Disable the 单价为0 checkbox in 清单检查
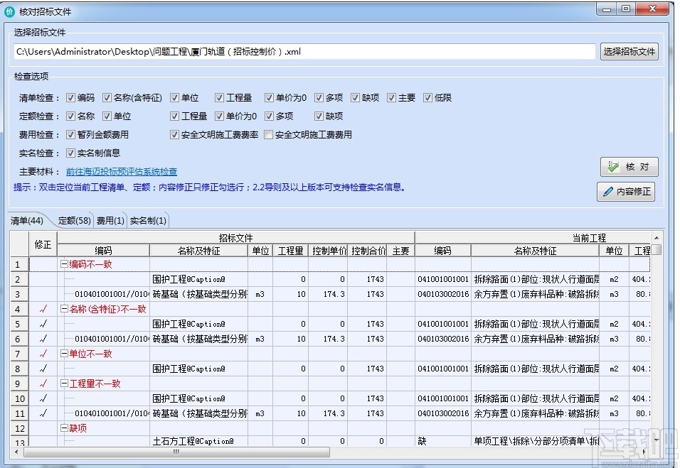The width and height of the screenshot is (680, 468). pyautogui.click(x=269, y=97)
